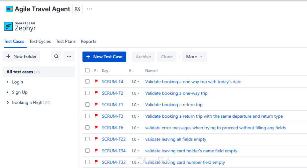Expand the Booking a Flight folder
The width and height of the screenshot is (307, 168).
pos(8,102)
